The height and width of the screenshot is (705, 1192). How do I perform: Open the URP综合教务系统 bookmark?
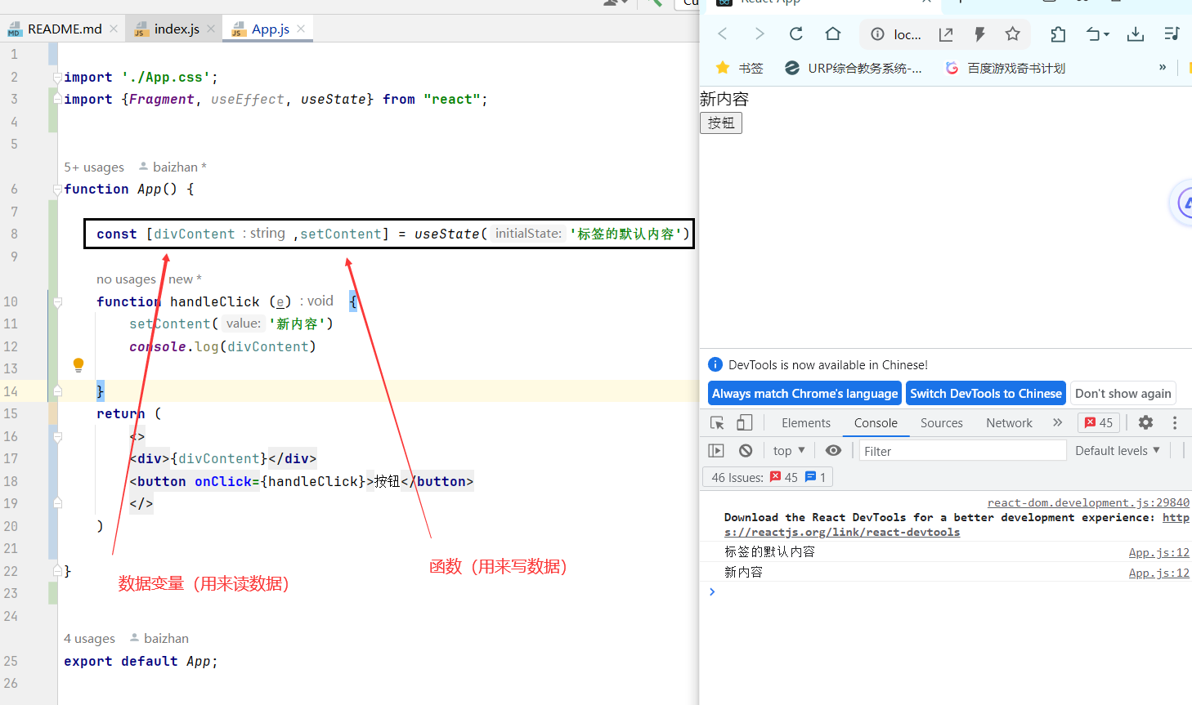pyautogui.click(x=853, y=68)
